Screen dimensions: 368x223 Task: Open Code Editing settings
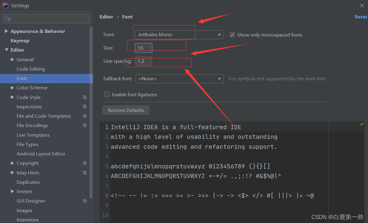31,69
